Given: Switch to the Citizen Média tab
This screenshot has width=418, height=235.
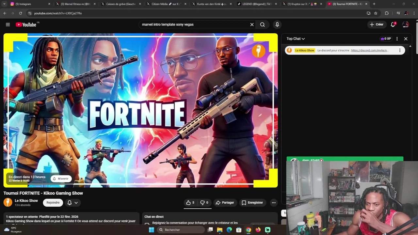Looking at the screenshot, I should click(x=166, y=4).
